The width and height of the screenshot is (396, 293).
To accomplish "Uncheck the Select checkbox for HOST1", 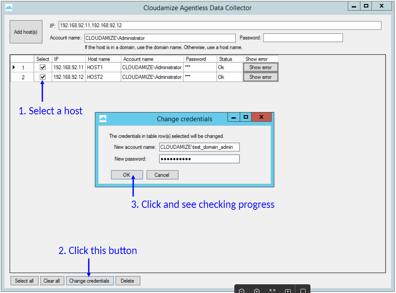I will (x=43, y=67).
